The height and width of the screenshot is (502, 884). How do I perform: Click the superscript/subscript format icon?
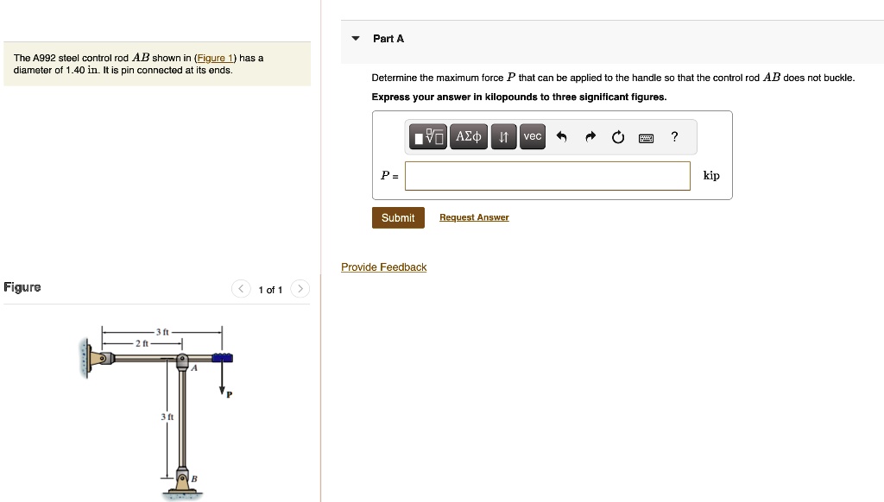tap(503, 136)
